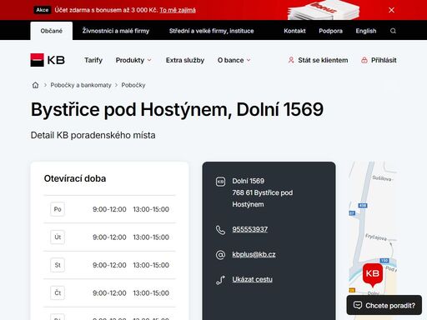Email kbplus@kb.cz link
Viewport: 427px width, 320px height.
tap(254, 254)
